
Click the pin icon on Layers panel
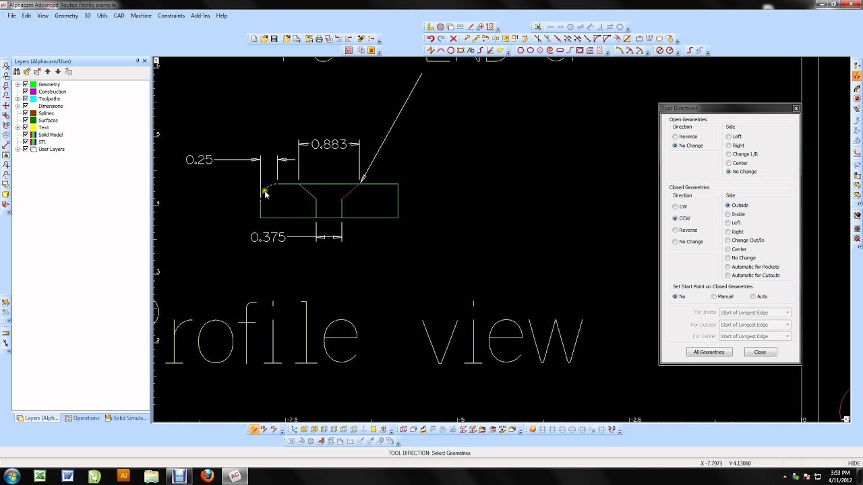coord(137,61)
